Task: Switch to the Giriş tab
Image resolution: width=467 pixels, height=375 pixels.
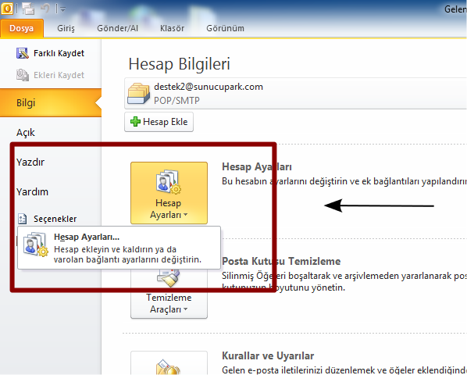Action: tap(66, 28)
